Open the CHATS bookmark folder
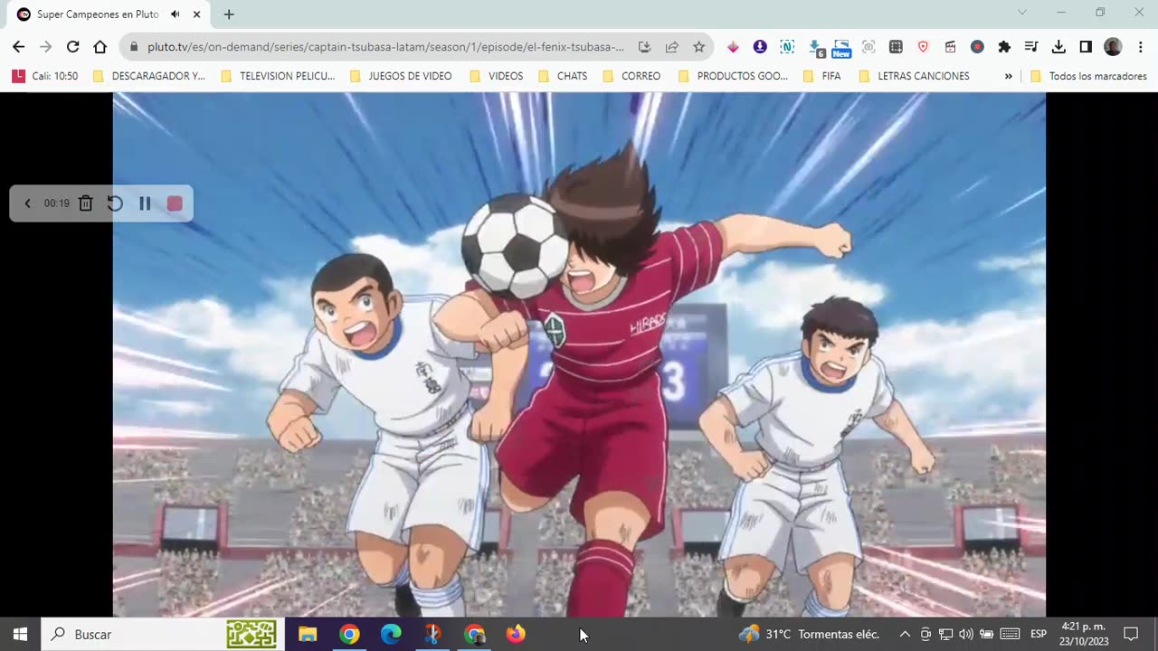 tap(563, 76)
